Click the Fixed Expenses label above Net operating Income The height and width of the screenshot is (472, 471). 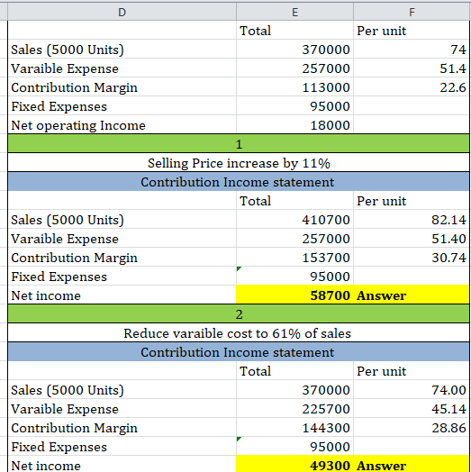59,106
